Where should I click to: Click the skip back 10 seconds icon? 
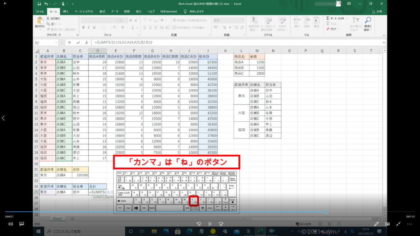coord(199,224)
